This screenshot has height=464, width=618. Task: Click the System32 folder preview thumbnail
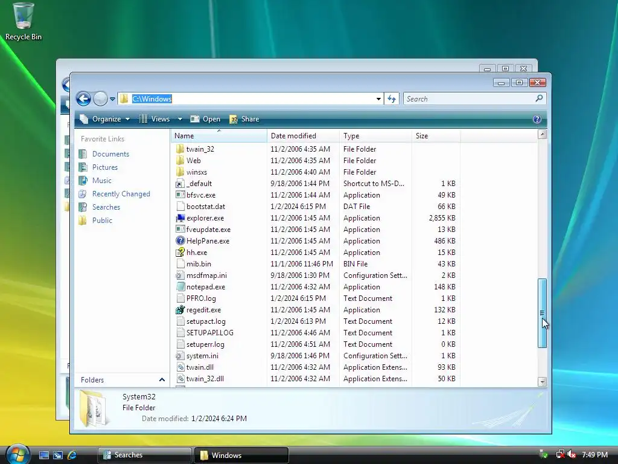(93, 409)
